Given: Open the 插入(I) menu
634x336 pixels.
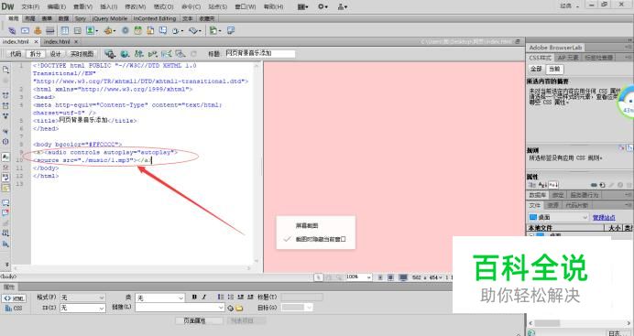Looking at the screenshot, I should click(x=108, y=6).
